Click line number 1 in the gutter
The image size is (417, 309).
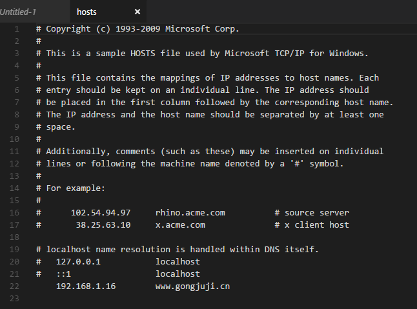click(17, 28)
